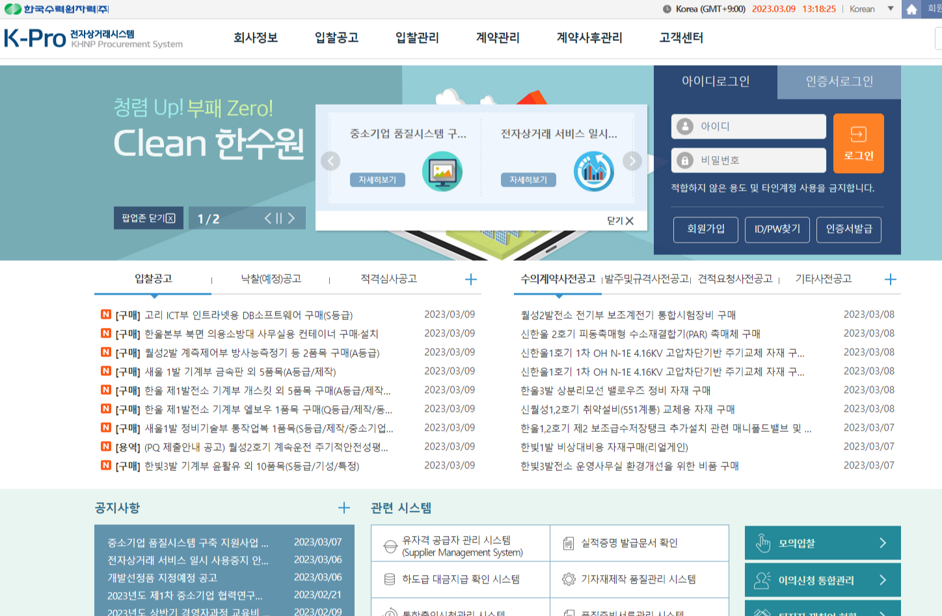Viewport: 942px width, 616px height.
Task: Open the 회사정보 menu
Action: click(256, 38)
